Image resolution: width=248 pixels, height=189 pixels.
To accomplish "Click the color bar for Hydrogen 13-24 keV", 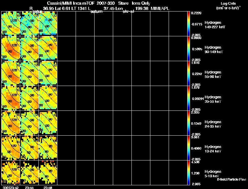I will [x=188, y=148].
